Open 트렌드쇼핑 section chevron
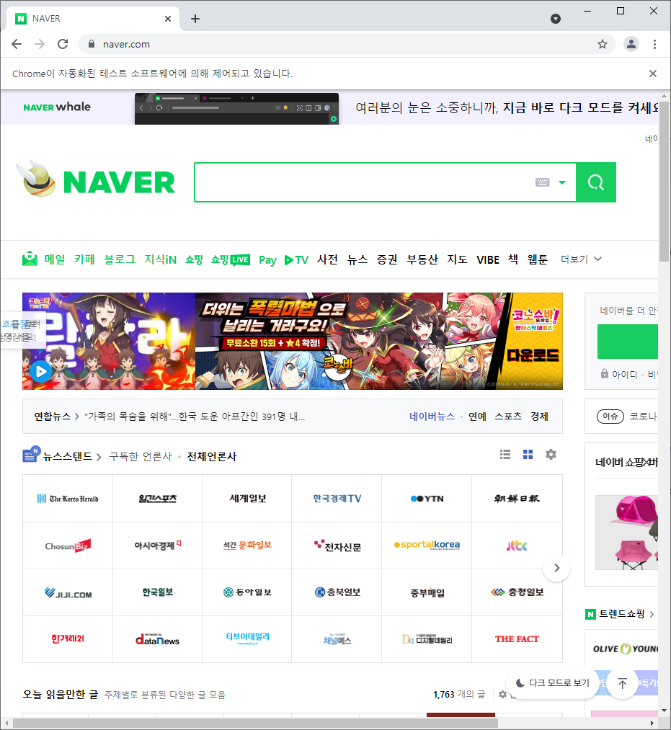The height and width of the screenshot is (730, 671). coord(652,615)
